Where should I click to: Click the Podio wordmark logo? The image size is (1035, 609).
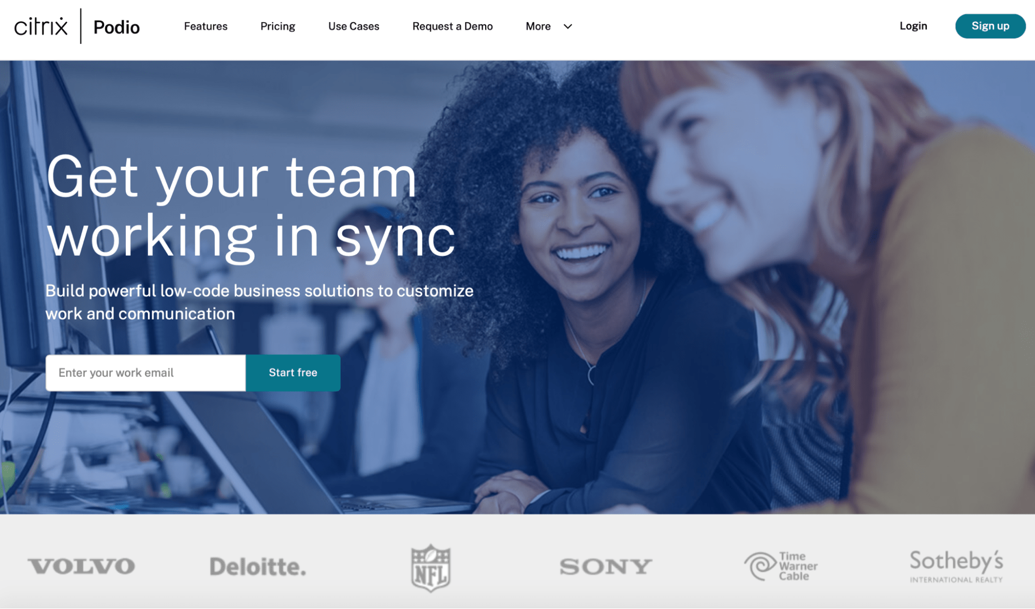point(116,27)
